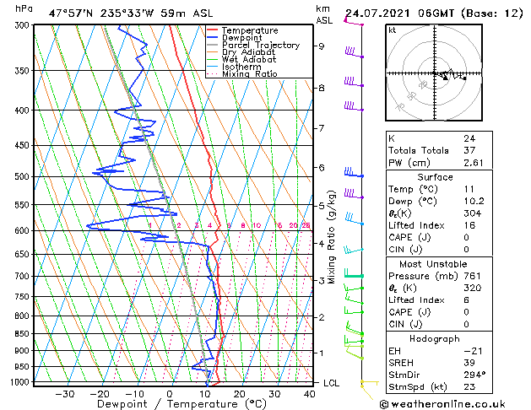
Task: Click the Most Unstable theta-e value 320
Action: coord(473,288)
